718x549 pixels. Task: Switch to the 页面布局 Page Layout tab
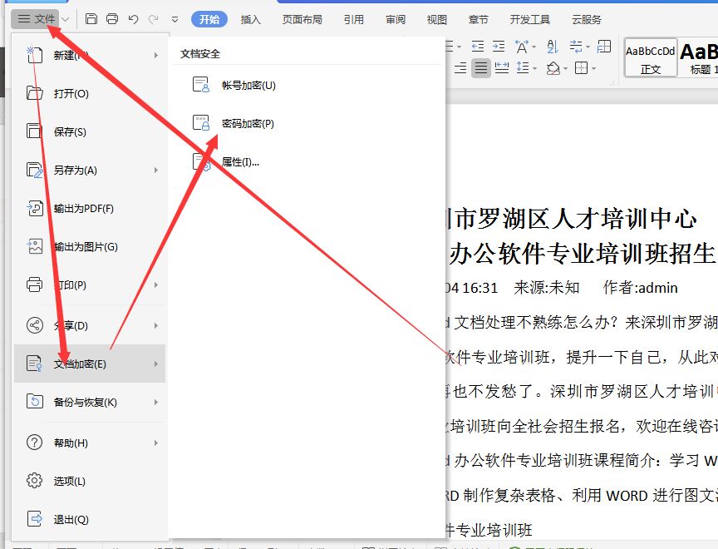[x=302, y=19]
